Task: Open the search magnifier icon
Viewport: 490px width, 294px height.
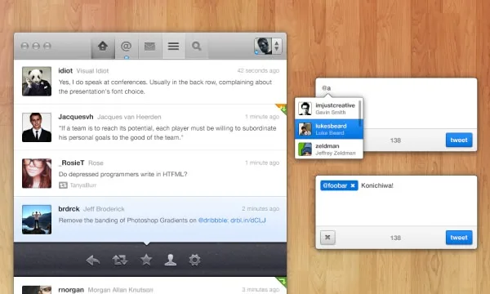Action: (197, 47)
